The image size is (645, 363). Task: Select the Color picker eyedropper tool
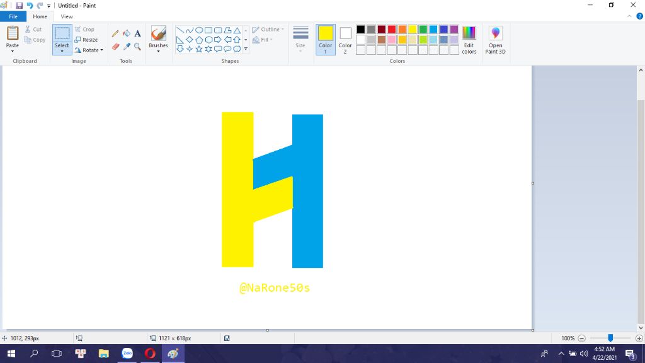tap(127, 47)
